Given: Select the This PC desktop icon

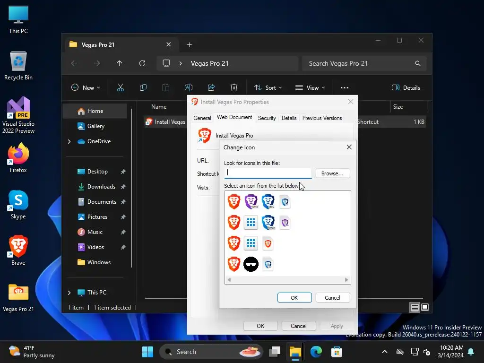Looking at the screenshot, I should tap(18, 19).
